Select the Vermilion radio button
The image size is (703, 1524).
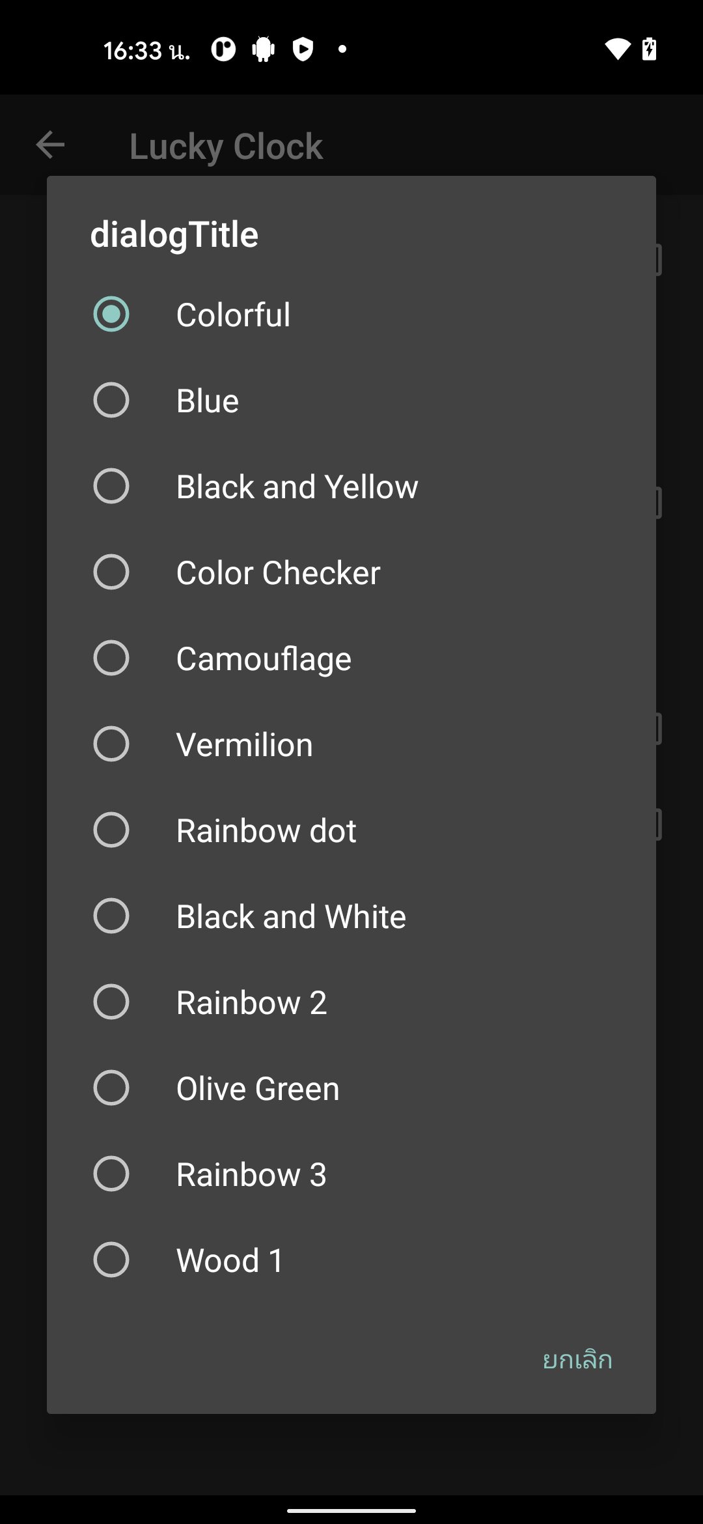pos(111,744)
